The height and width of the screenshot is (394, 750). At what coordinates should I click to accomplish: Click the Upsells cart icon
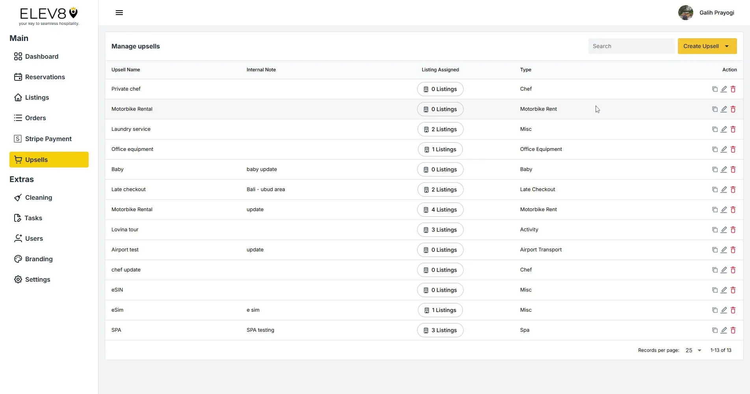(18, 159)
